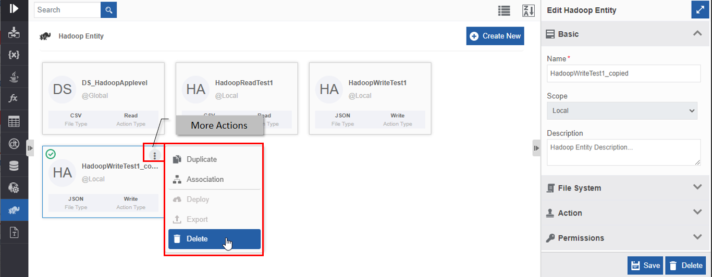This screenshot has height=277, width=712.
Task: Open the Java sidebar icon
Action: pos(14,78)
